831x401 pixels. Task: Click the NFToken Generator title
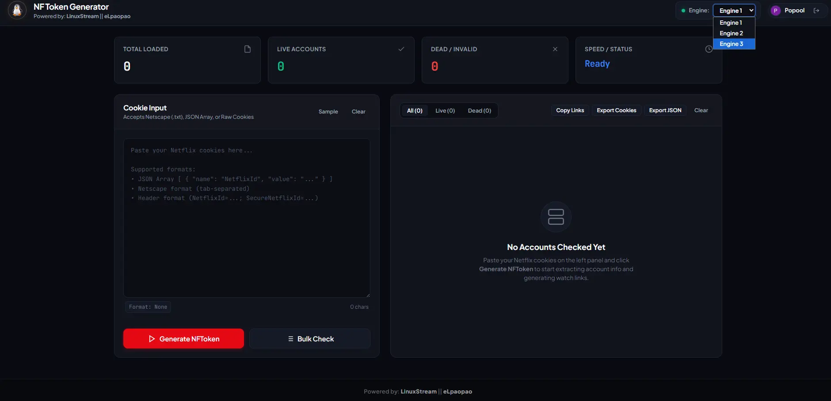[x=71, y=7]
